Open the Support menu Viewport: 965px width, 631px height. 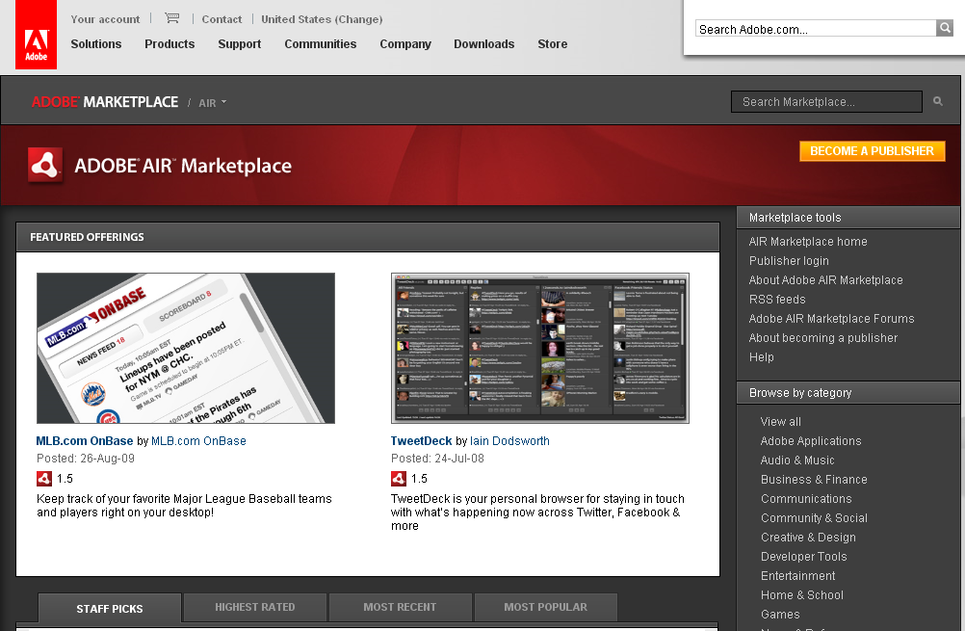(x=240, y=43)
